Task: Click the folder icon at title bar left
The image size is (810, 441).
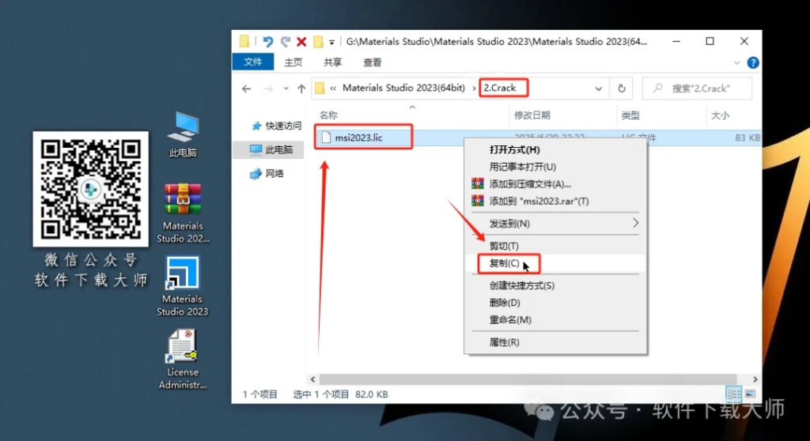Action: 244,41
